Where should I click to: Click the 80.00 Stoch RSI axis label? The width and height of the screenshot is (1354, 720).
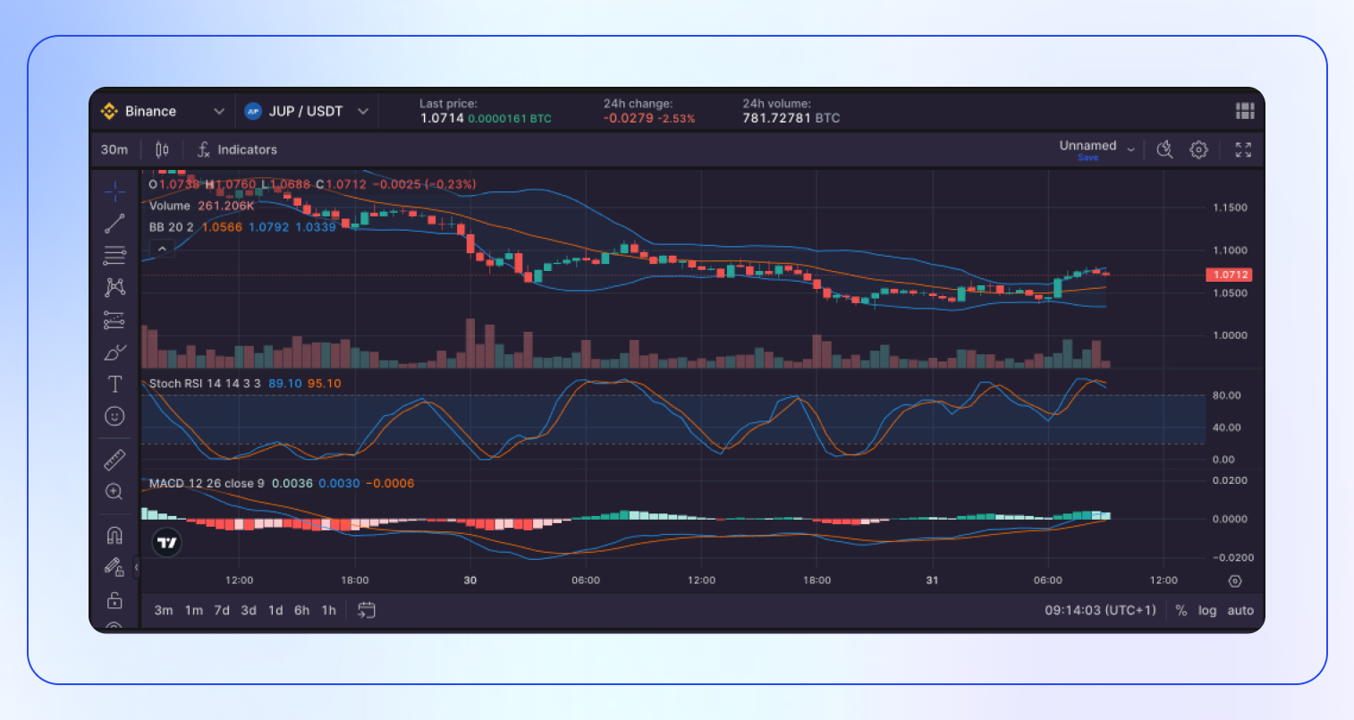tap(1227, 395)
